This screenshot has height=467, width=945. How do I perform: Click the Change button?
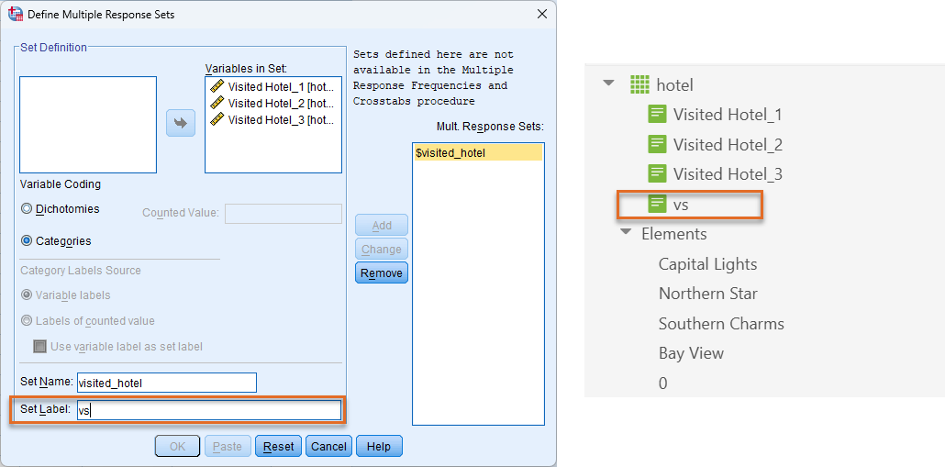click(382, 249)
